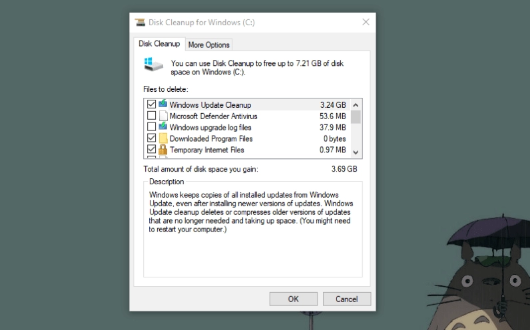The height and width of the screenshot is (330, 530).
Task: Click the scrollbar thumb in the file list
Action: point(356,118)
